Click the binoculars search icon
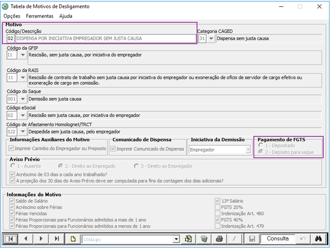The height and width of the screenshot is (249, 331). tap(318, 239)
